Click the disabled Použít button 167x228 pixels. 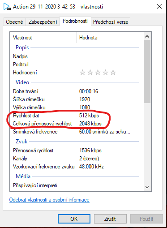click(146, 219)
